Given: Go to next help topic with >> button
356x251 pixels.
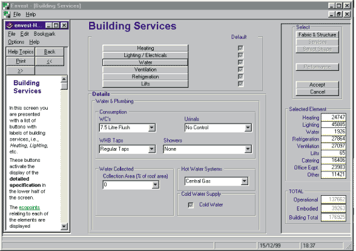Looking at the screenshot, I should coord(21,71).
